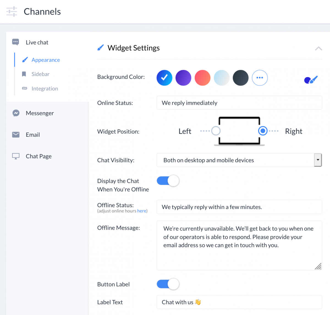Set widget position to Right
The image size is (330, 315).
pyautogui.click(x=263, y=131)
